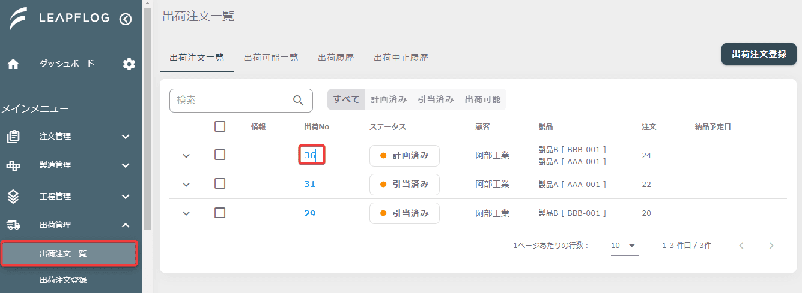Expand the 注文管理 menu
Viewport: 802px width, 293px height.
tap(126, 137)
